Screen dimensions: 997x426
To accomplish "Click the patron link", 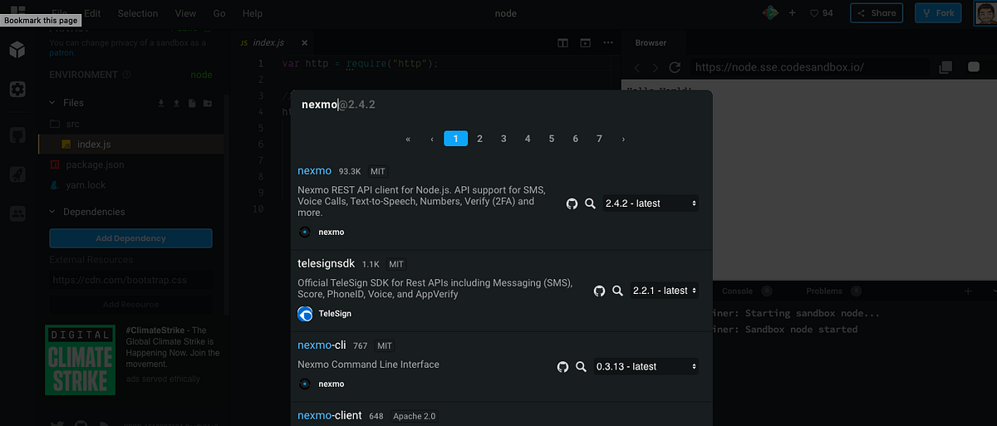I will point(61,52).
